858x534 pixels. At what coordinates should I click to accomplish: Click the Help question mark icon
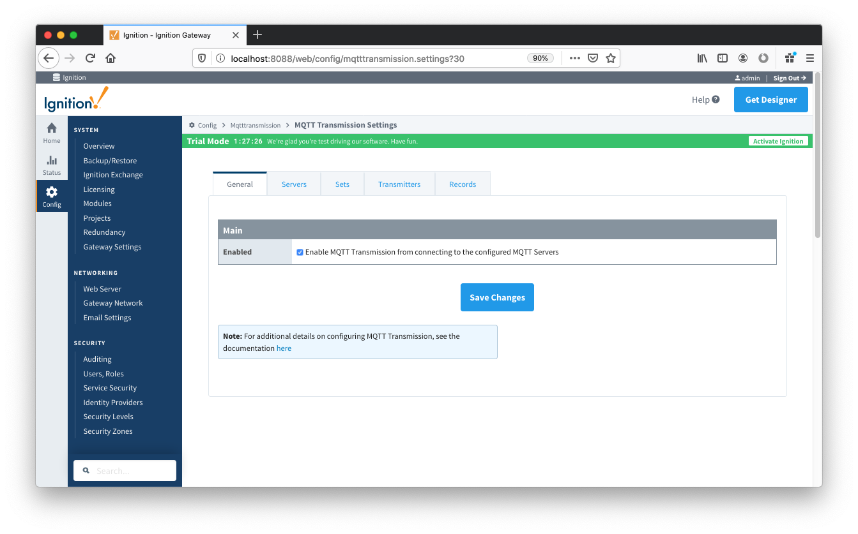(x=716, y=100)
